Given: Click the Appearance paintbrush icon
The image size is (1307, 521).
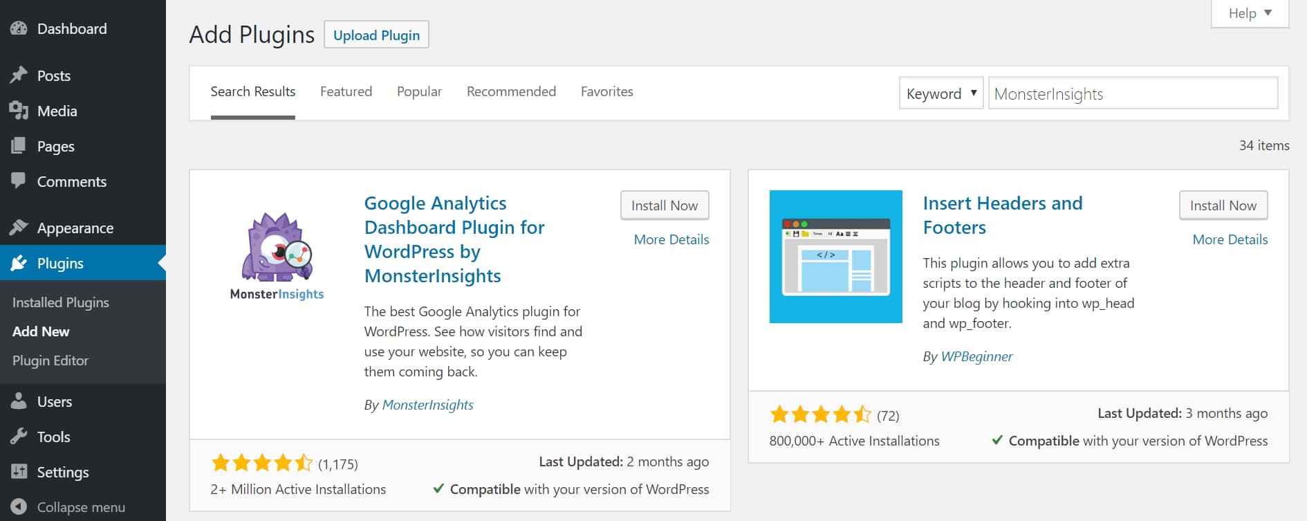Looking at the screenshot, I should click(19, 227).
